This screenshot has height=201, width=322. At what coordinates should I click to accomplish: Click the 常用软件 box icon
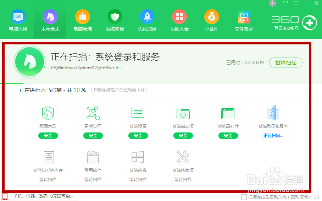[93, 157]
